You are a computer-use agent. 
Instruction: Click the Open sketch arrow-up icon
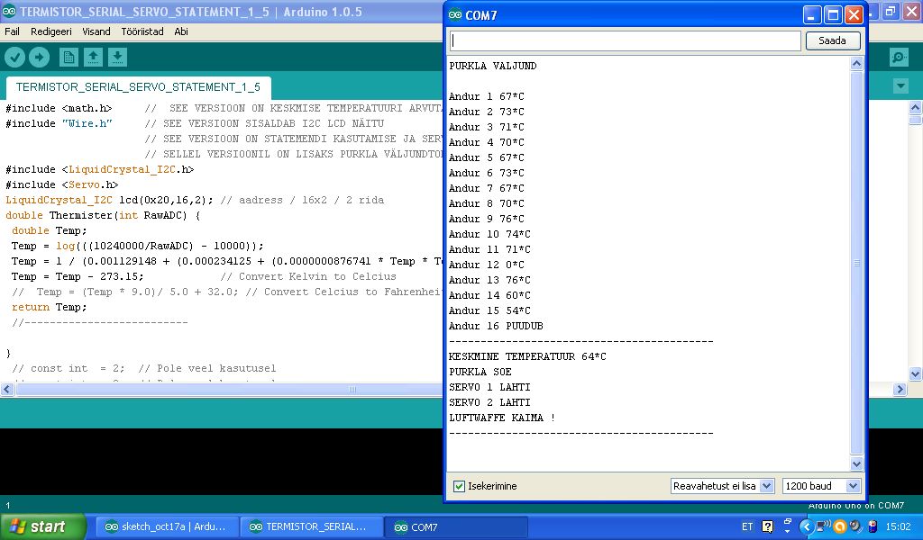93,58
